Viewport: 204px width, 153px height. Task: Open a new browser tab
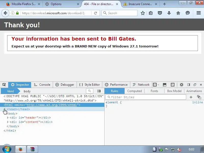click(x=164, y=4)
